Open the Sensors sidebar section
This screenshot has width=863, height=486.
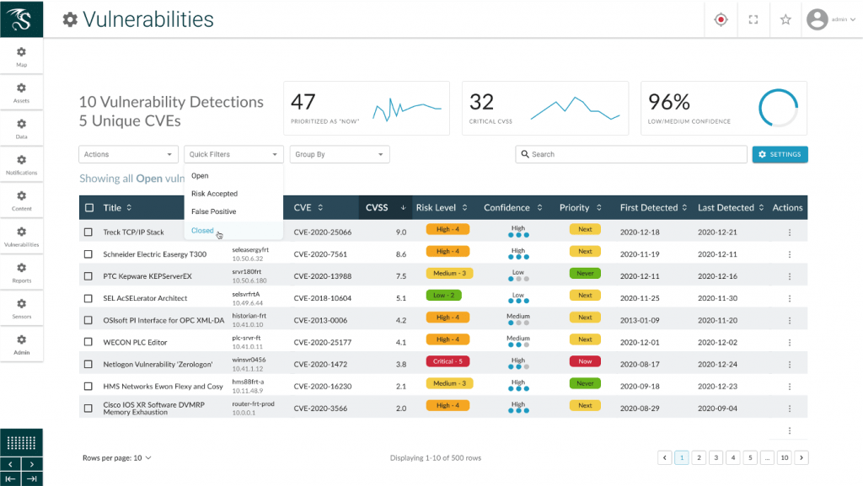coord(21,309)
